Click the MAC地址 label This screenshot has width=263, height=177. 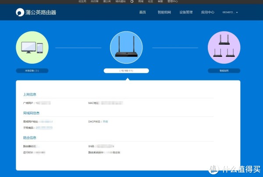[93, 103]
